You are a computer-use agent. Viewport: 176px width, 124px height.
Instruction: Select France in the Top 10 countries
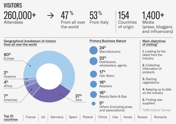[x=31, y=117]
